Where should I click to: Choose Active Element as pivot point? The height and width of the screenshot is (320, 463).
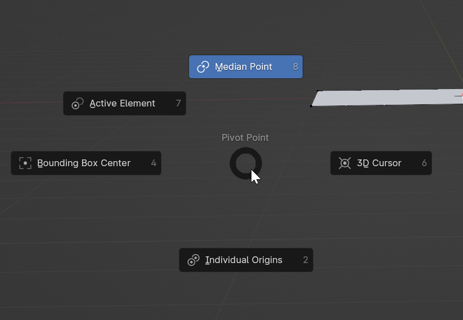tap(123, 104)
